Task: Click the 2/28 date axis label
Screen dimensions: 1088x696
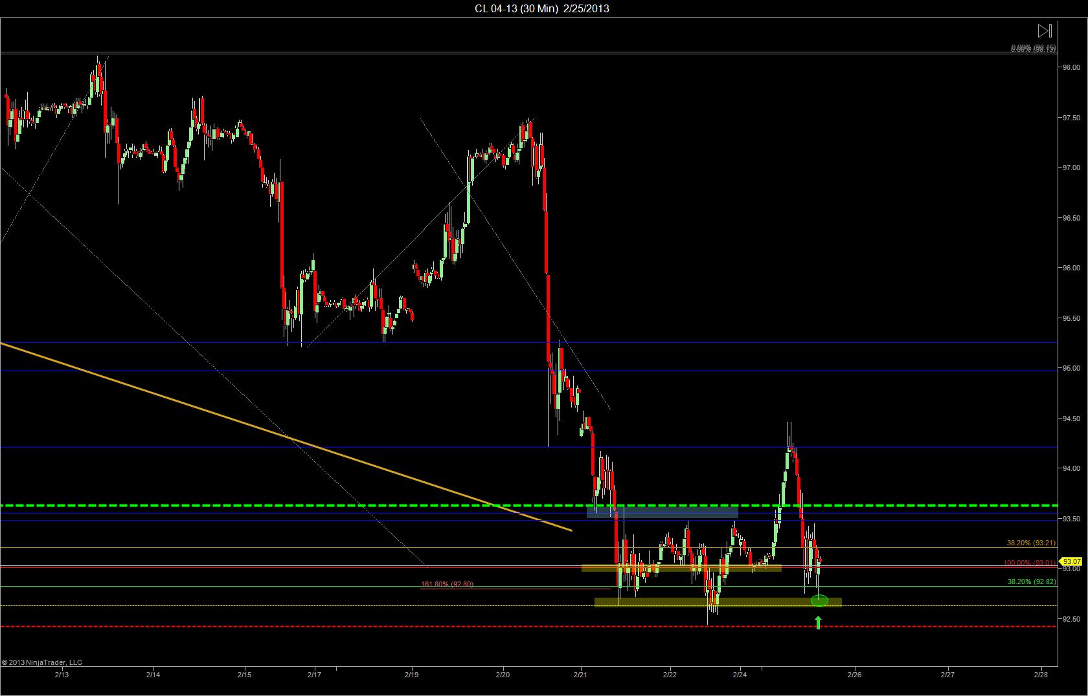Action: [x=1041, y=674]
